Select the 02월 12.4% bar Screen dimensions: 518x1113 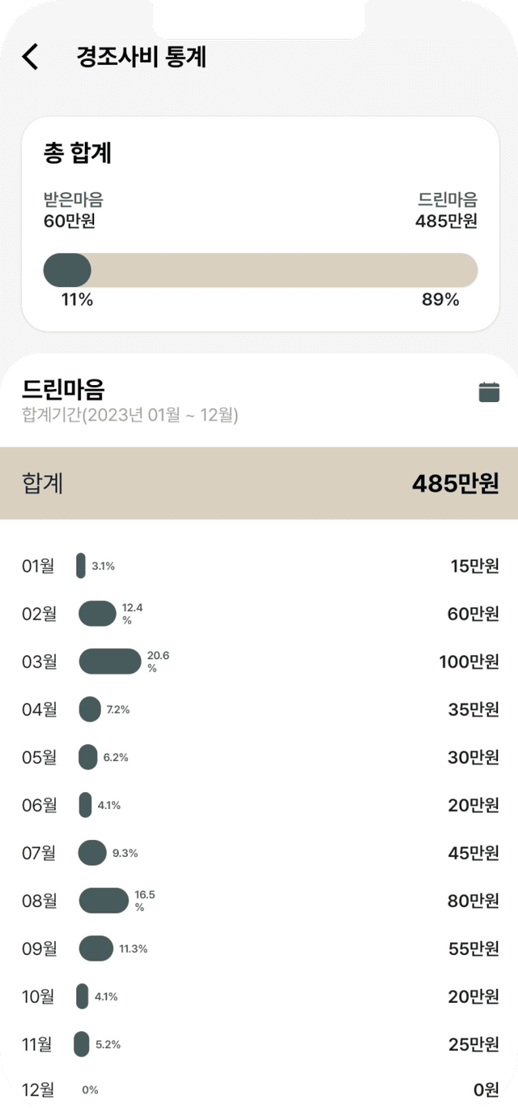pos(97,614)
